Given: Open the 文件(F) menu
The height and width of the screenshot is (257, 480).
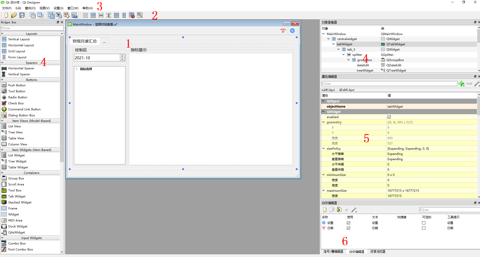Looking at the screenshot, I should click(7, 8).
